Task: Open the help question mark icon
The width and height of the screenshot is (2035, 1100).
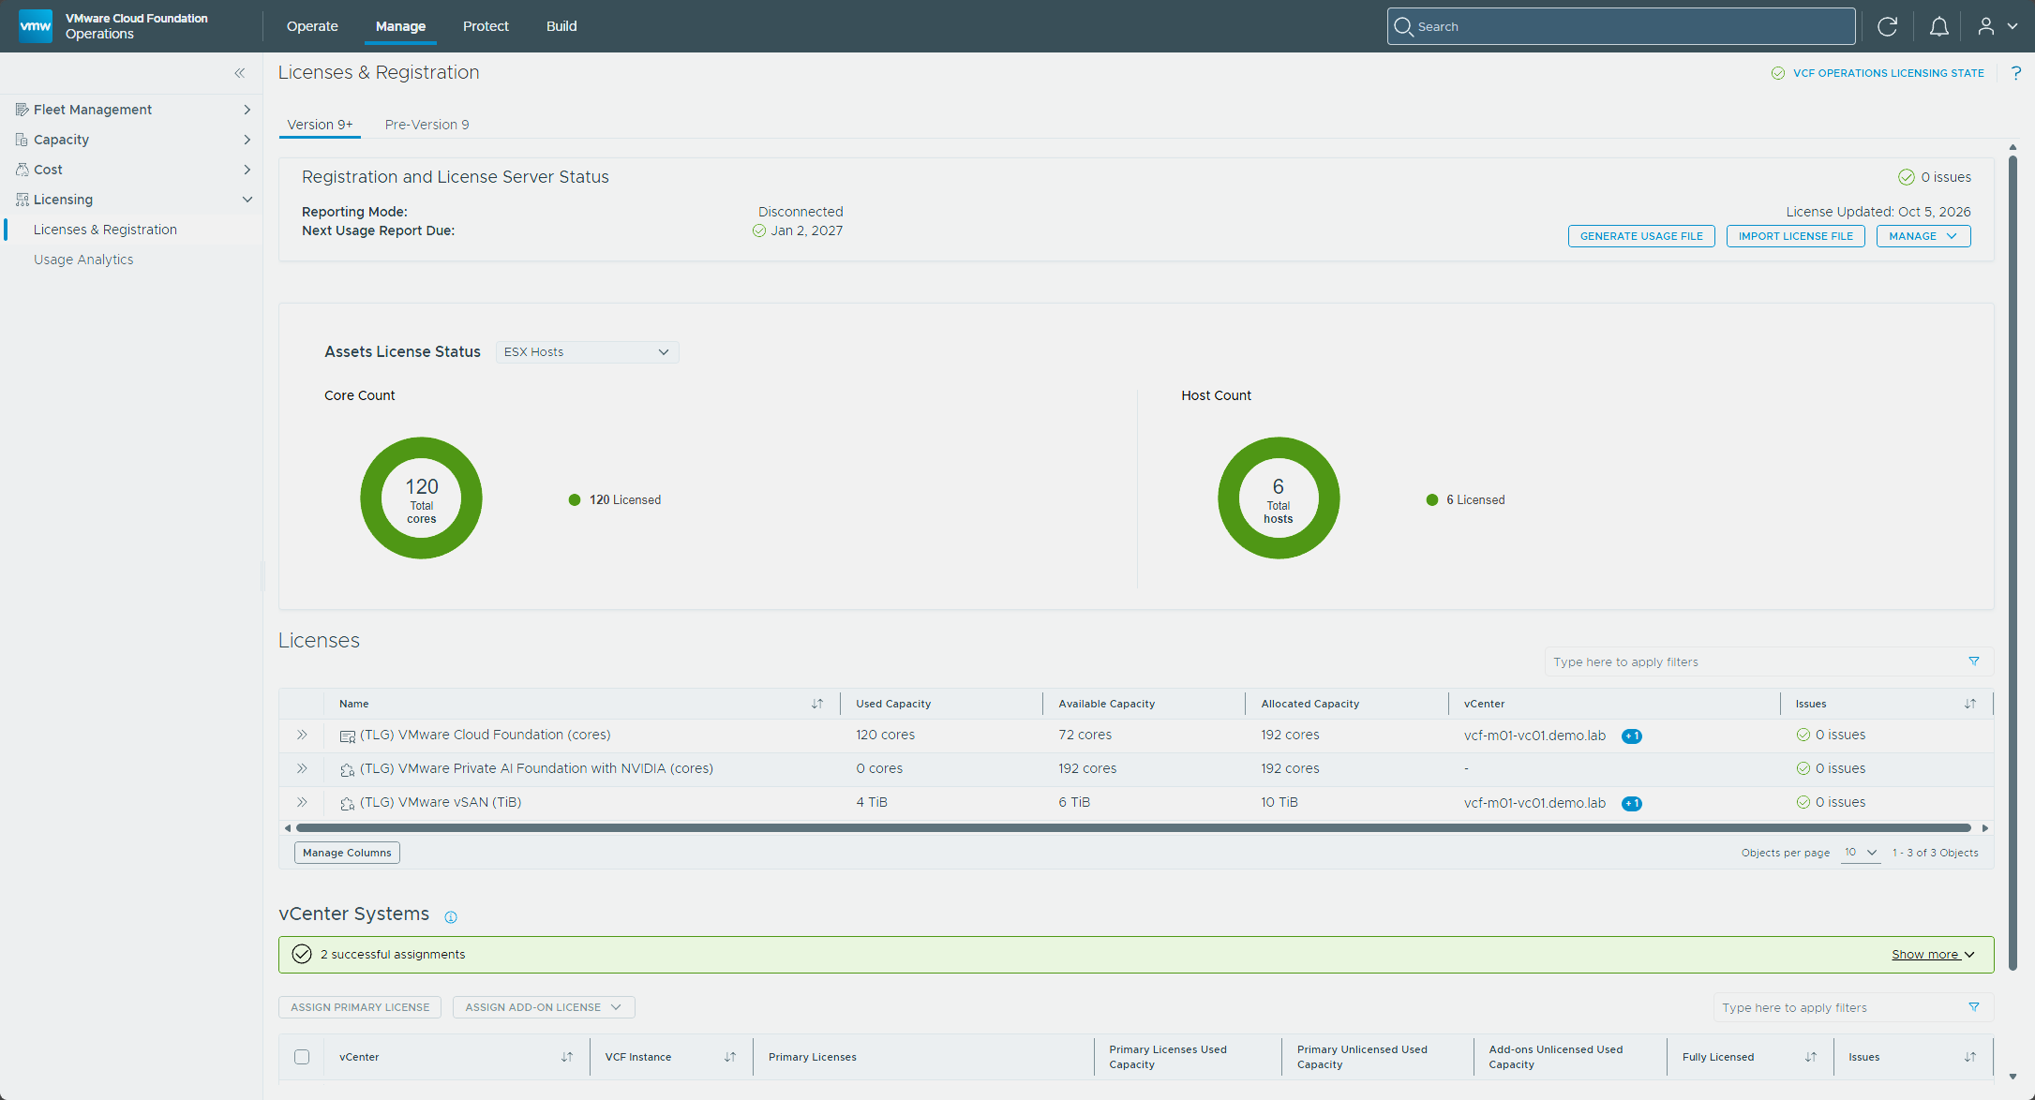Action: pyautogui.click(x=2015, y=72)
